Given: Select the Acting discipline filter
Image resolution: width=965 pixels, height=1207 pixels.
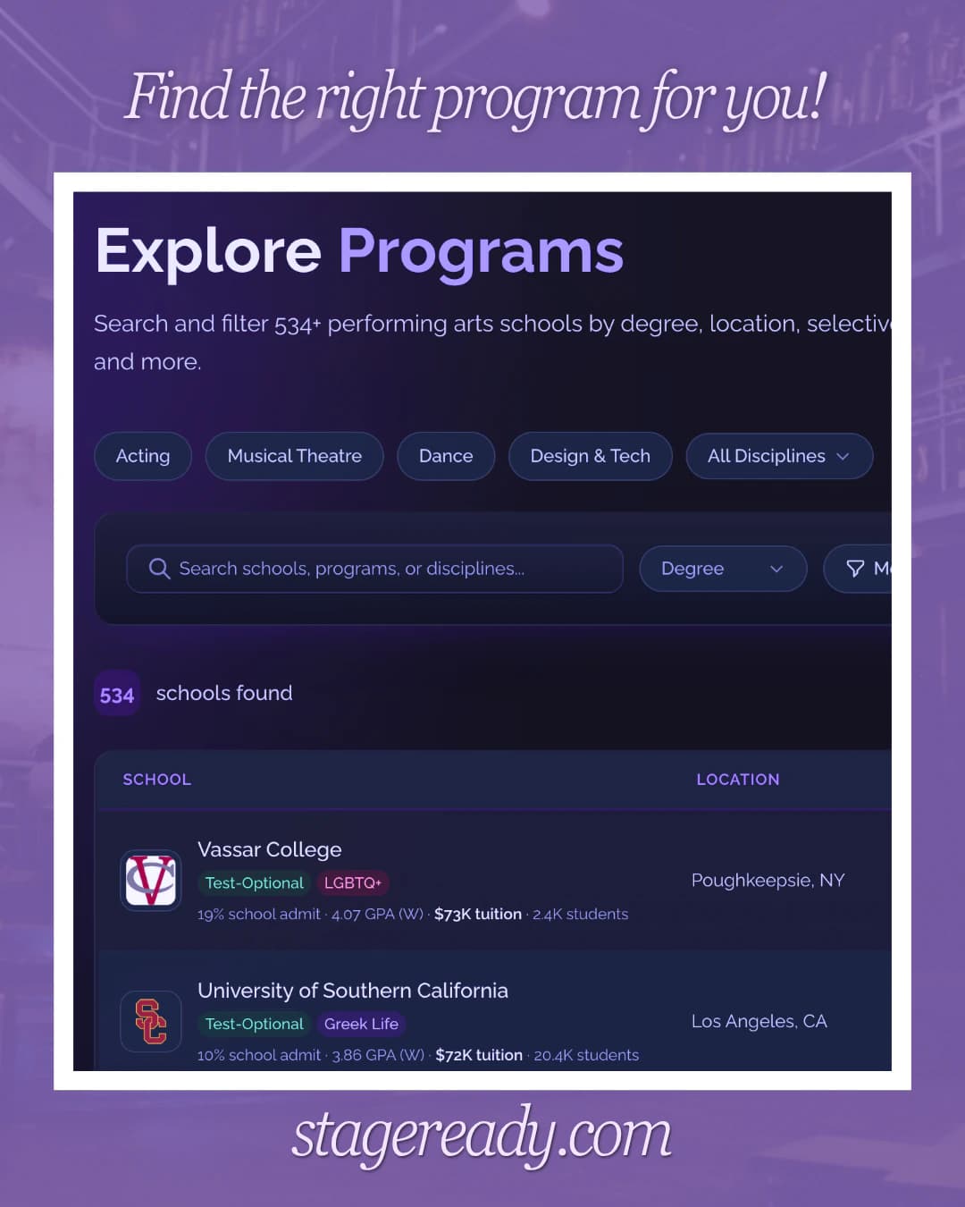Looking at the screenshot, I should pos(143,456).
